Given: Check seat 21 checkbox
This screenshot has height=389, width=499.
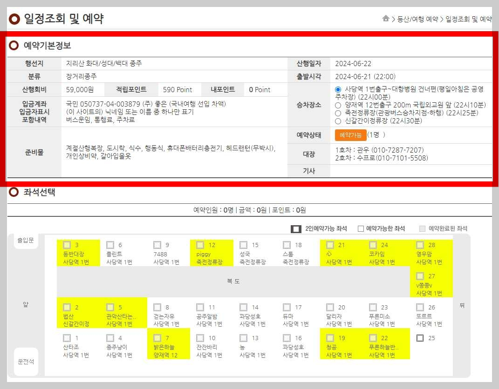Looking at the screenshot, I should 330,245.
